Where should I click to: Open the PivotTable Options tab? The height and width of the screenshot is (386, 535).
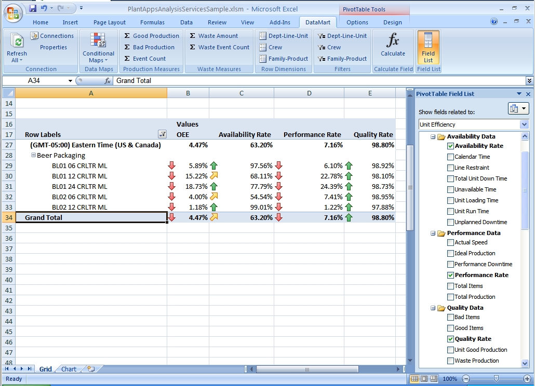357,22
